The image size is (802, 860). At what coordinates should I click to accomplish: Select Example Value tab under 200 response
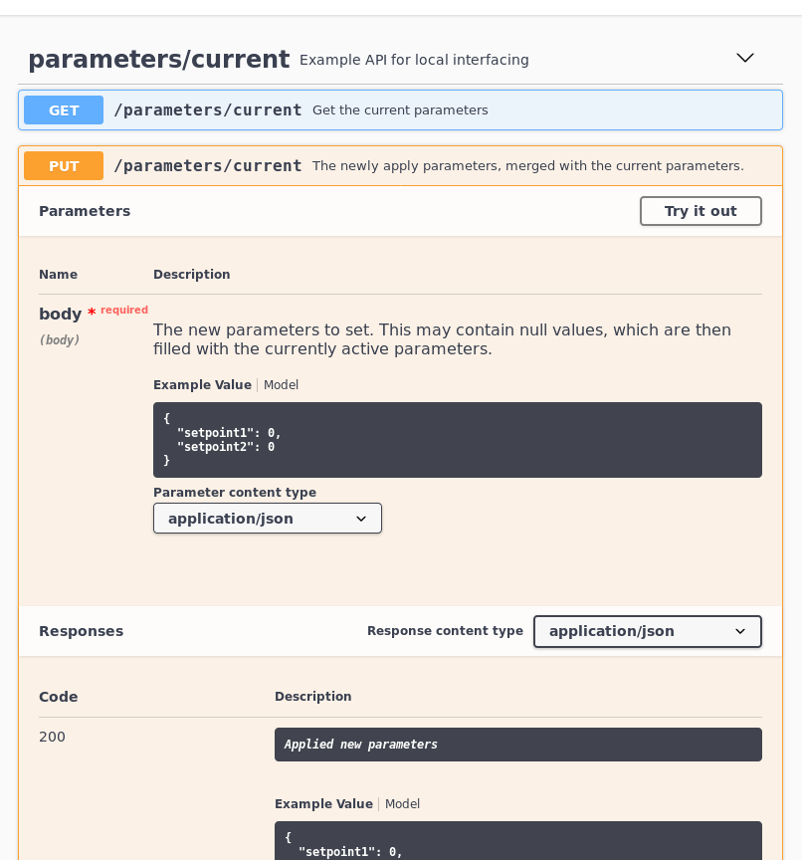click(323, 804)
